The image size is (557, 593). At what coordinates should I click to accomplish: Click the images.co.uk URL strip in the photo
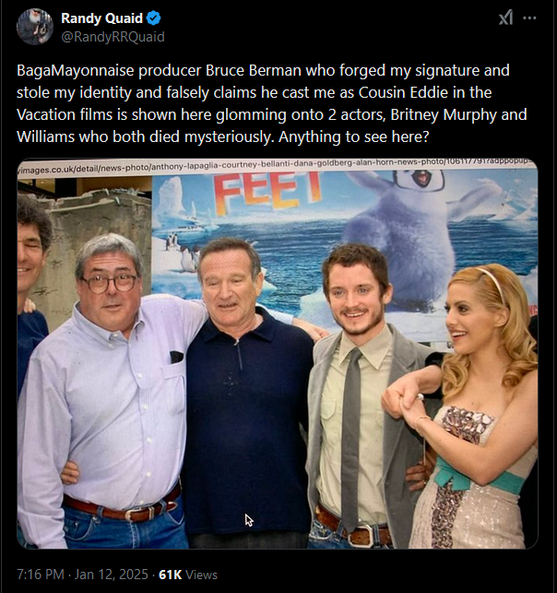click(x=278, y=166)
